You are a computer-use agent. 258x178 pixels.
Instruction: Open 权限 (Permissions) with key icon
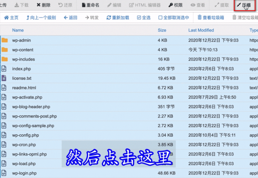[x=175, y=5]
